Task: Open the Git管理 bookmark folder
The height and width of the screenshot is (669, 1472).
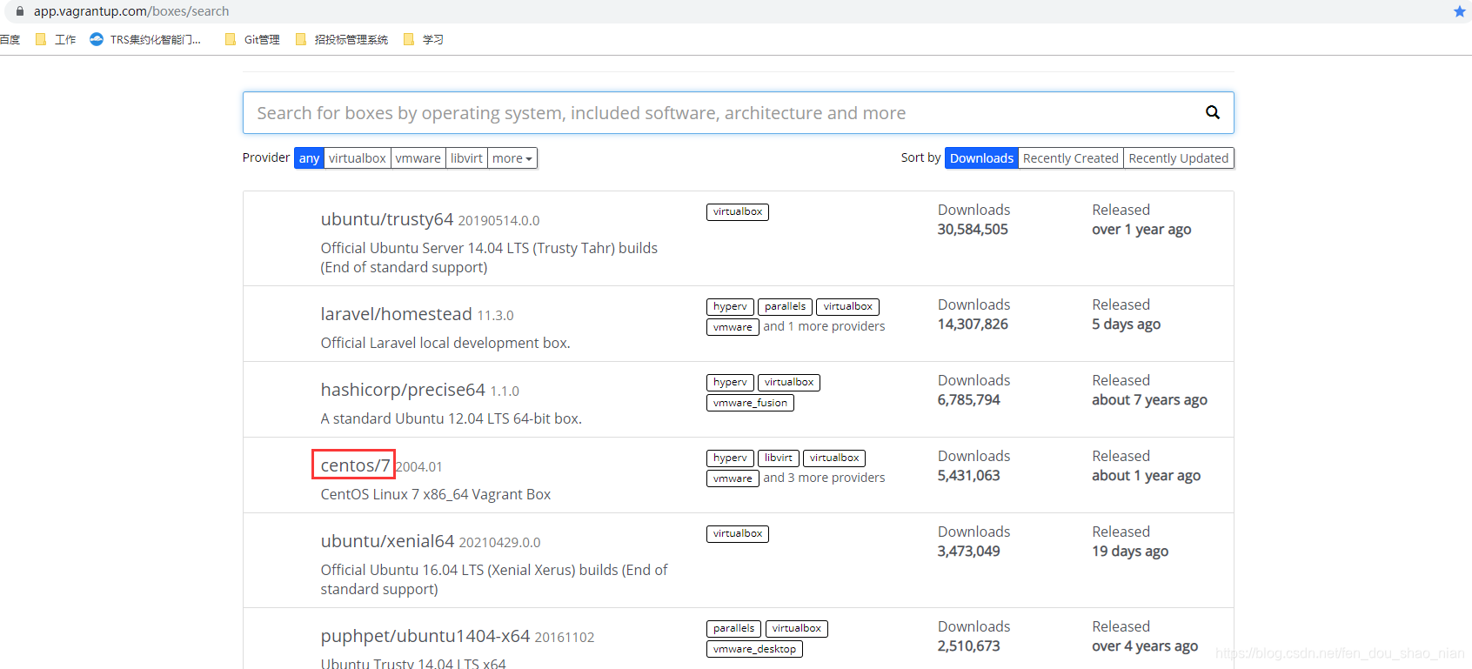Action: [252, 39]
